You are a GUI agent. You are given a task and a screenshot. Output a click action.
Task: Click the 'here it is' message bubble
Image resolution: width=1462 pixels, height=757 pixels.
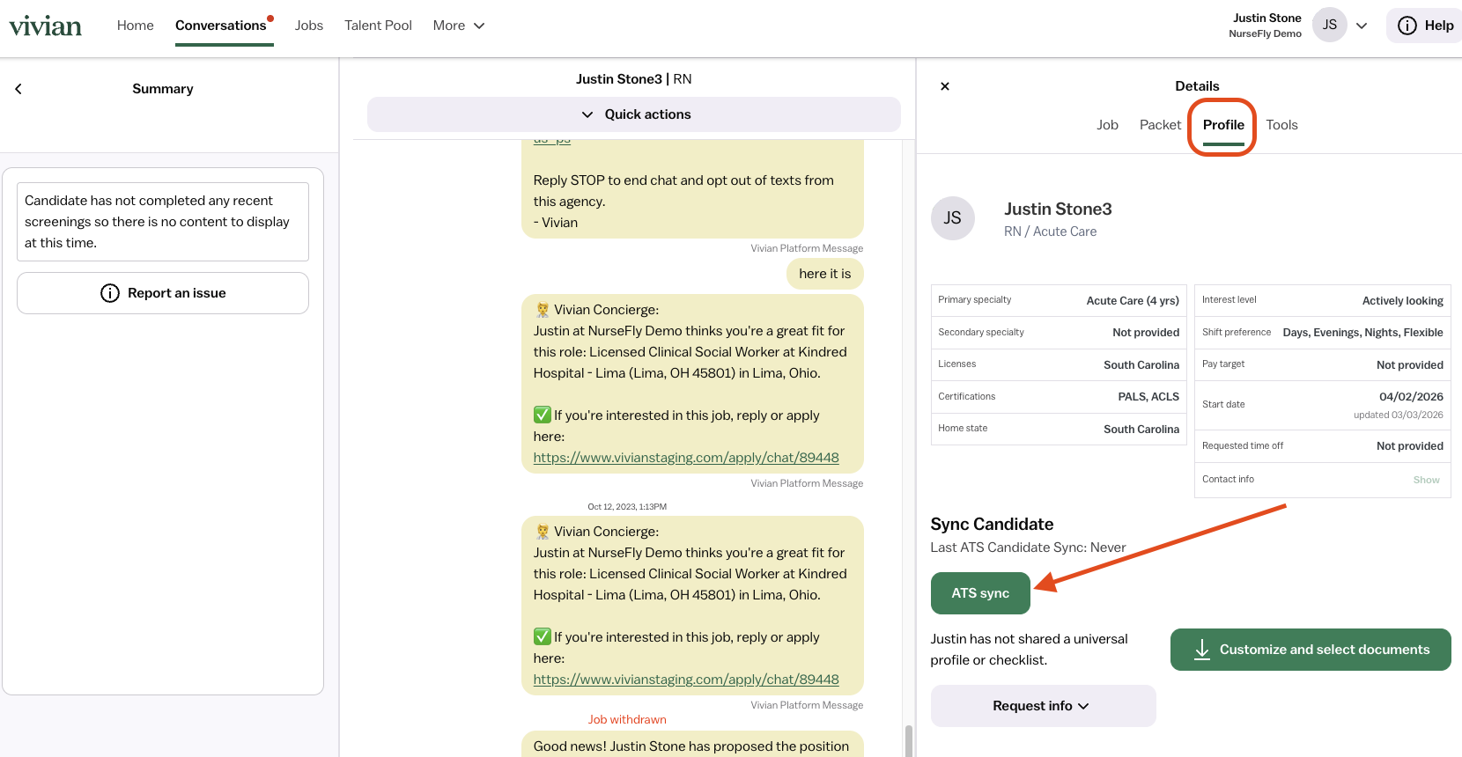point(824,274)
